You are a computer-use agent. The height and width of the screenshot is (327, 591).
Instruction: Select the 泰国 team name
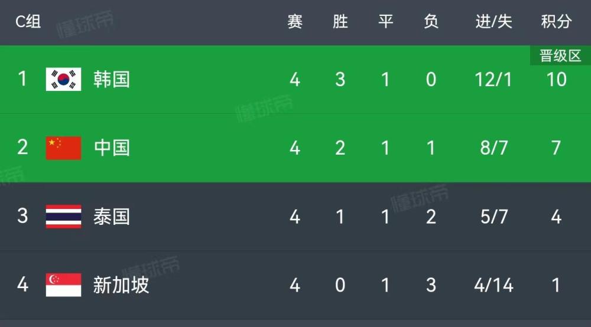click(x=112, y=217)
